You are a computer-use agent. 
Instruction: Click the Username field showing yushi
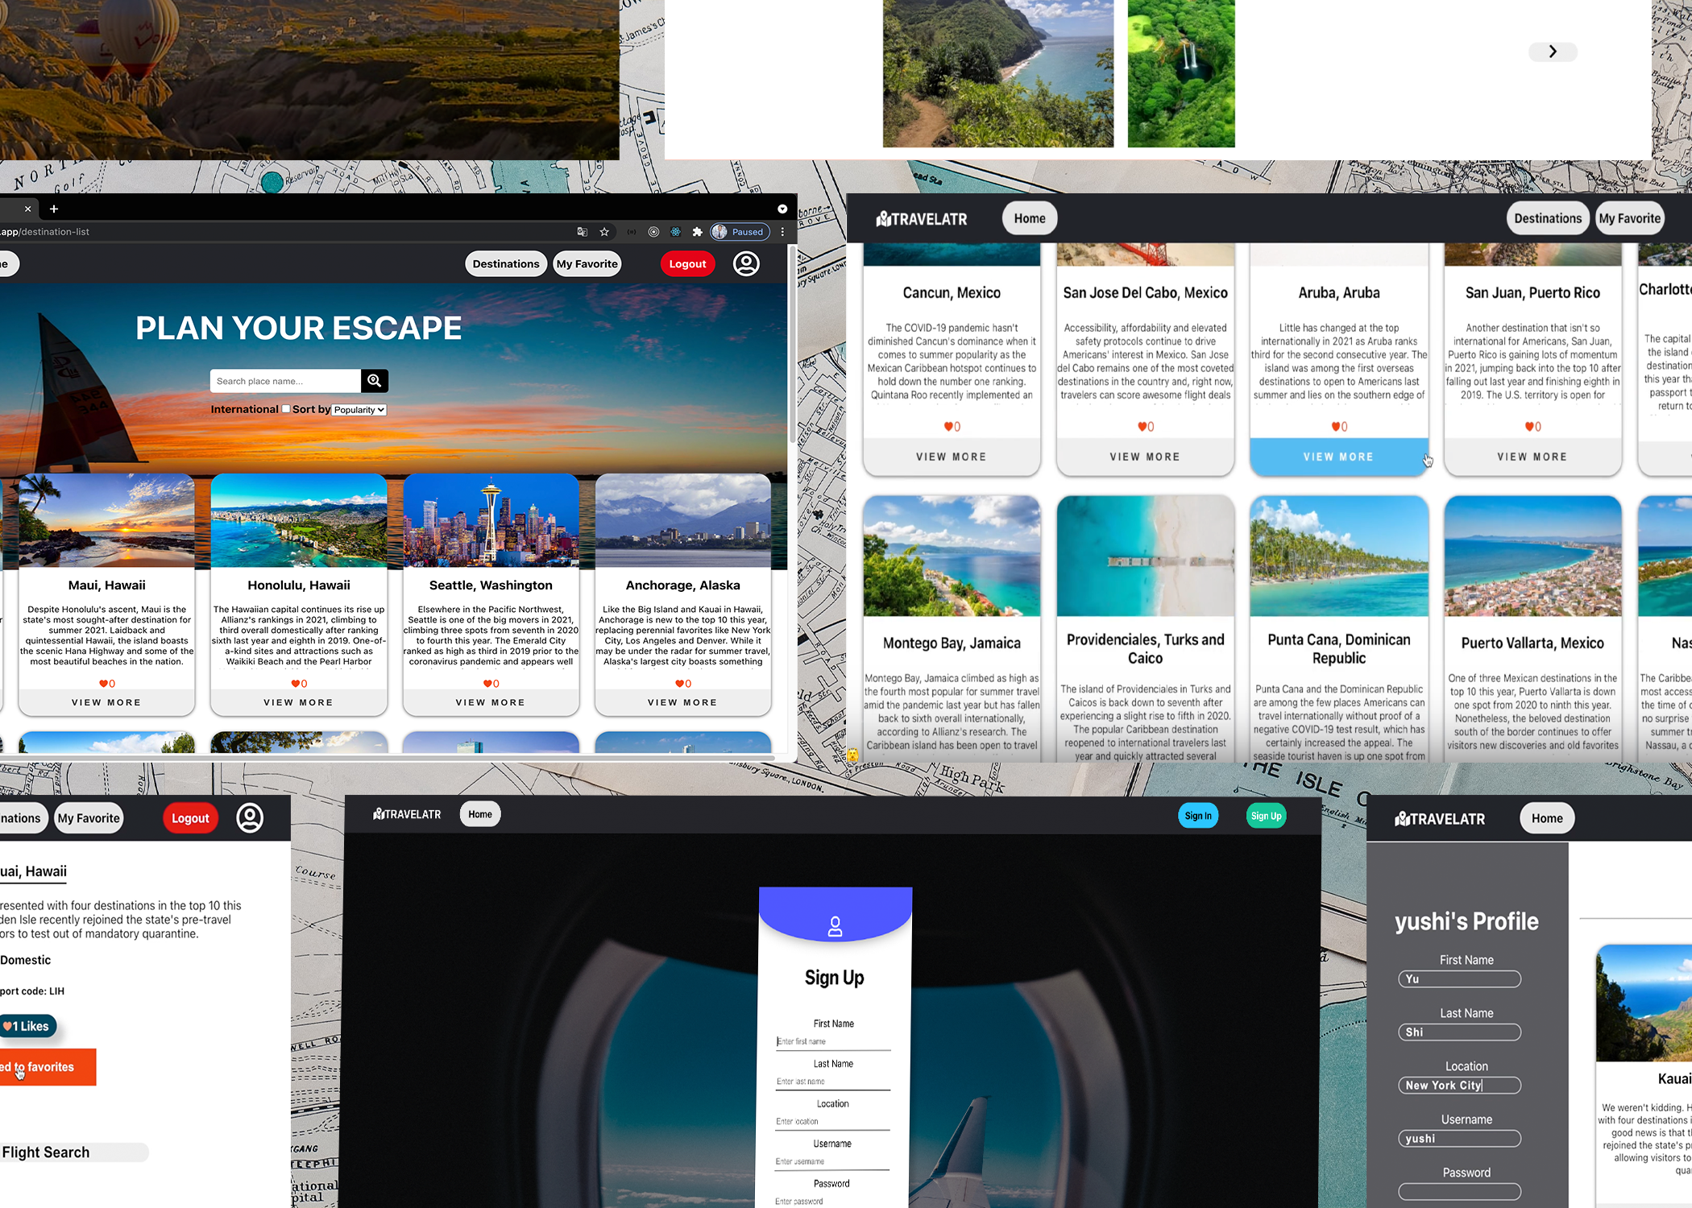[1459, 1139]
